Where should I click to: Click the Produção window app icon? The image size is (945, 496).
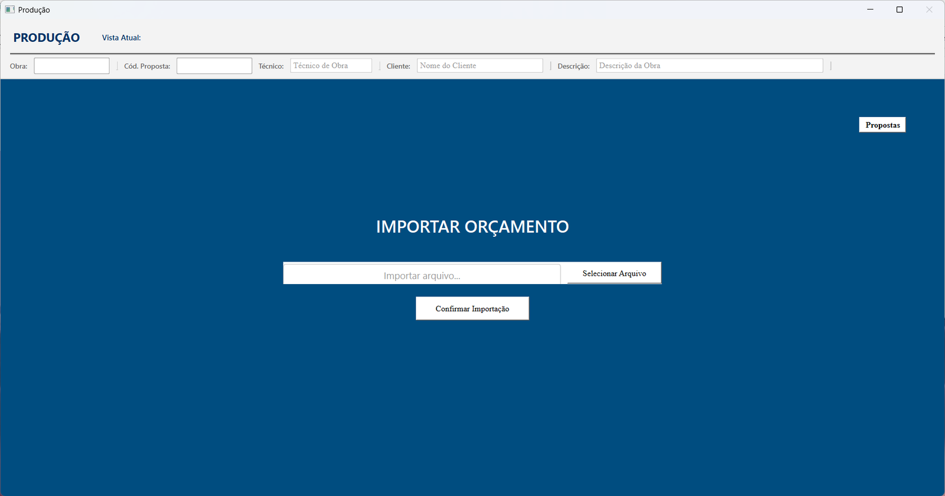[x=9, y=9]
